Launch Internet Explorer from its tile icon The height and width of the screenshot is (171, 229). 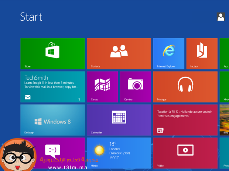(169, 50)
